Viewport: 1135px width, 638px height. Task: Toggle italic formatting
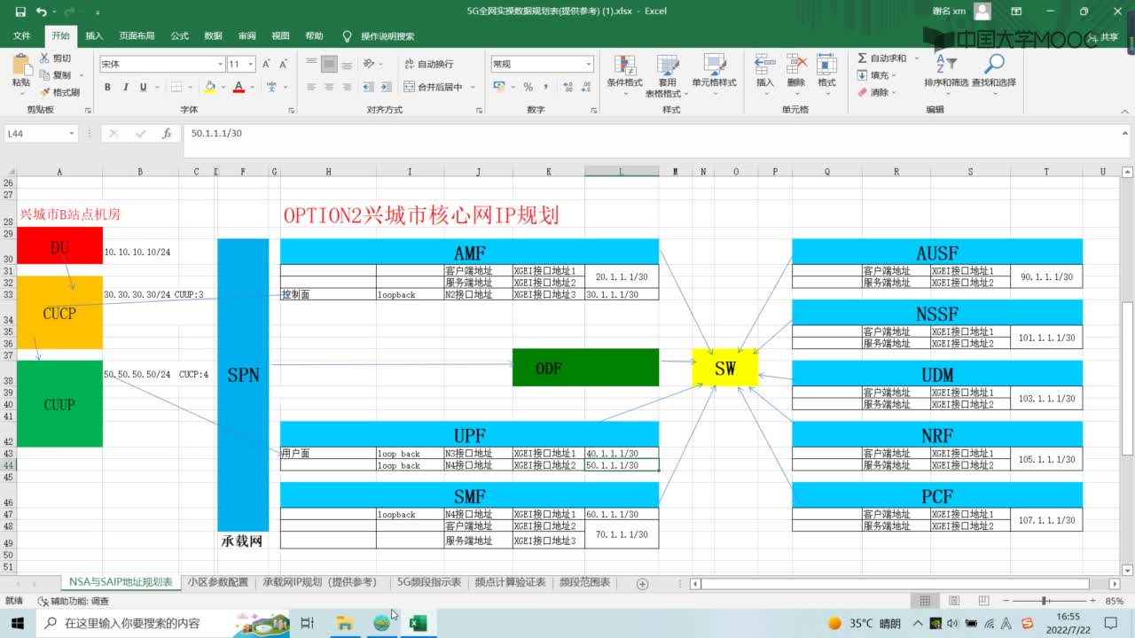pyautogui.click(x=125, y=87)
